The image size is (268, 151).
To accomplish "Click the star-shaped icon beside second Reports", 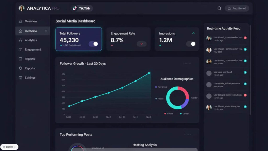I will pos(20,68).
